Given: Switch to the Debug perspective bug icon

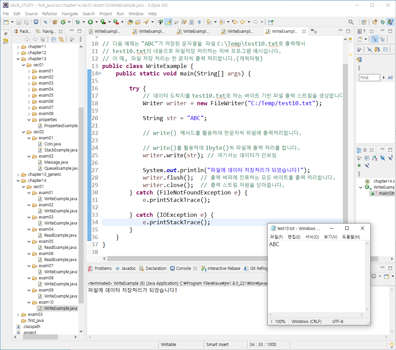Looking at the screenshot, I should [x=382, y=22].
